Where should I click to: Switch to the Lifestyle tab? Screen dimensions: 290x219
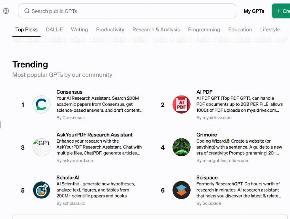tap(270, 30)
